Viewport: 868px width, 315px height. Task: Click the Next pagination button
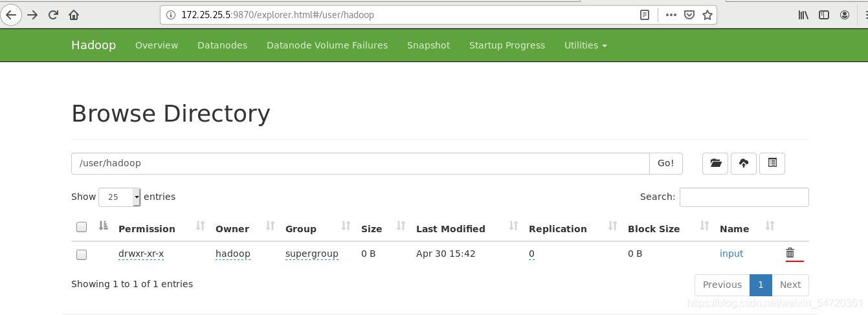790,285
